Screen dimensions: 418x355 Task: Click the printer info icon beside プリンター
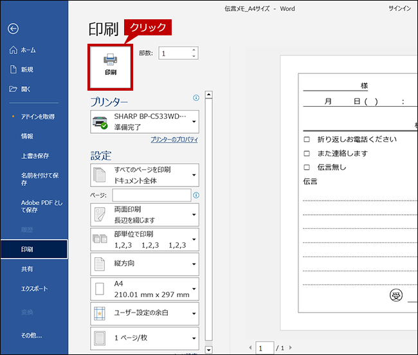(196, 98)
